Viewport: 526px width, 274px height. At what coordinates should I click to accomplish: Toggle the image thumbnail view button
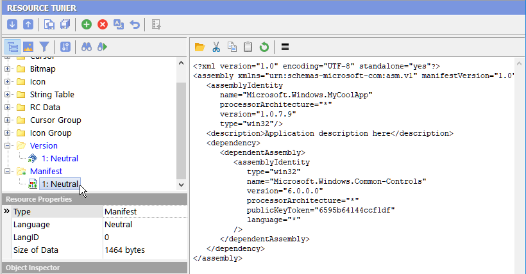[x=28, y=47]
